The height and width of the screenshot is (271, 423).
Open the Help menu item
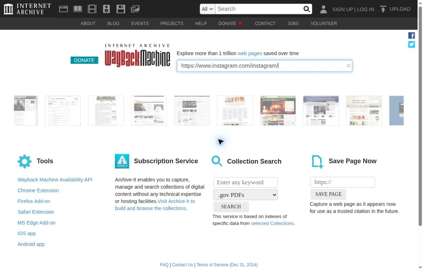tap(201, 24)
